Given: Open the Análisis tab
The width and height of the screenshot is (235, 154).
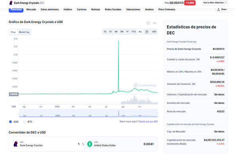Looking at the screenshot, I should (x=149, y=10).
